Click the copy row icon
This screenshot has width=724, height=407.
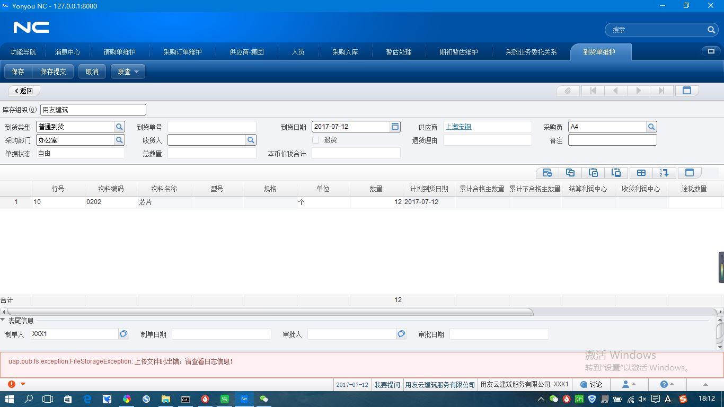(570, 173)
